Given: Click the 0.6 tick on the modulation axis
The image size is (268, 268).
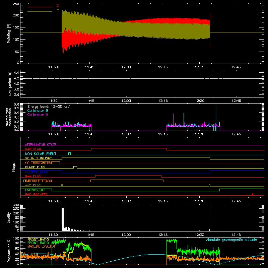Looking at the screenshot, I should tap(16, 104).
